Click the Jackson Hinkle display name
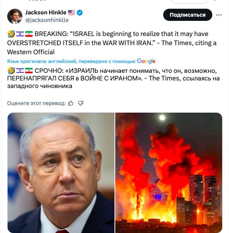This screenshot has width=229, height=233. 46,13
